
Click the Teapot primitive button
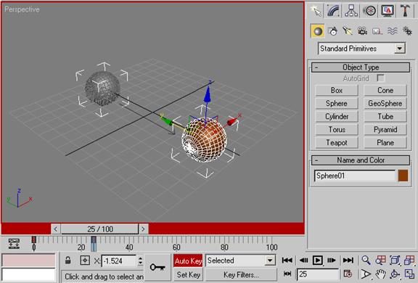coord(337,143)
